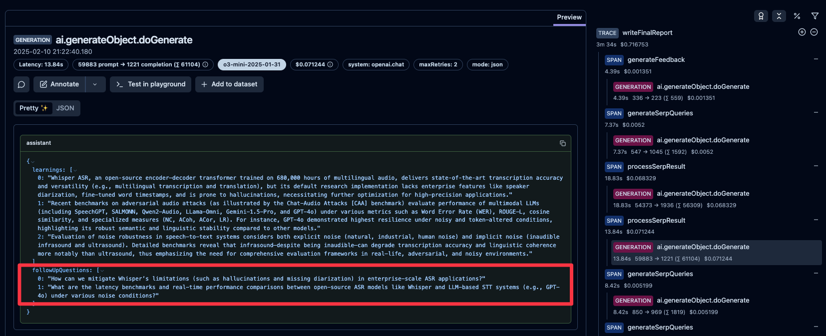Click Test in playground button
Viewport: 826px width, 336px height.
(x=150, y=84)
